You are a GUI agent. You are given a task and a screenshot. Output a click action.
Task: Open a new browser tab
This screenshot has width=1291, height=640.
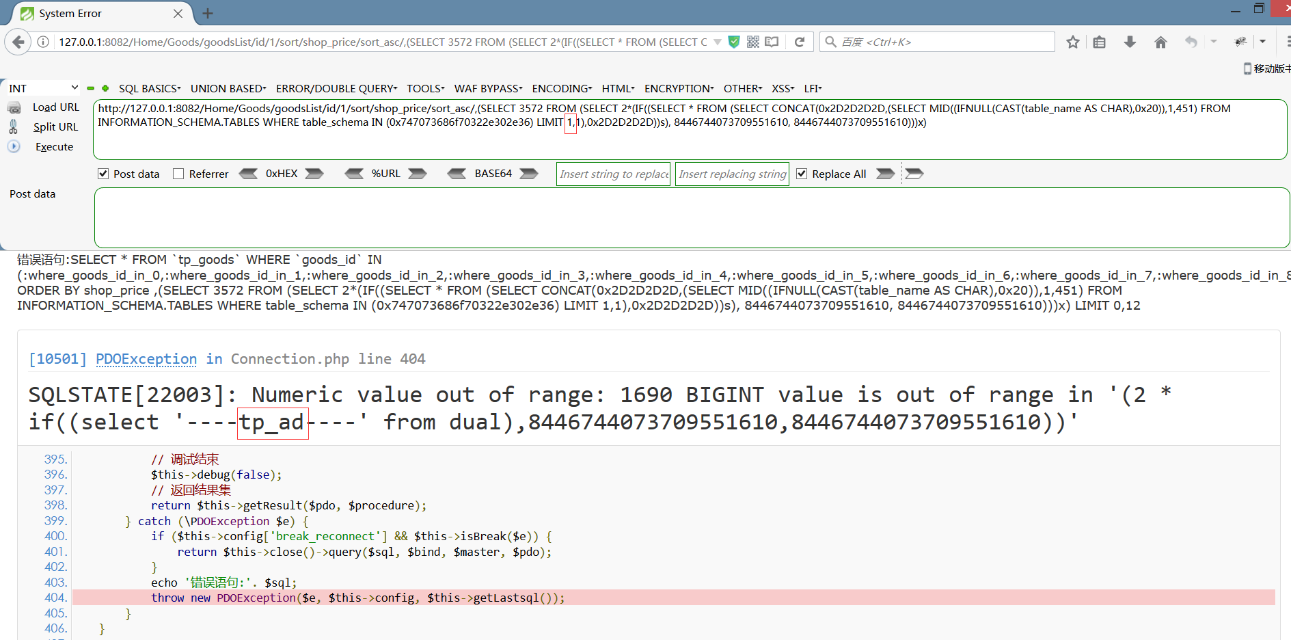[208, 14]
